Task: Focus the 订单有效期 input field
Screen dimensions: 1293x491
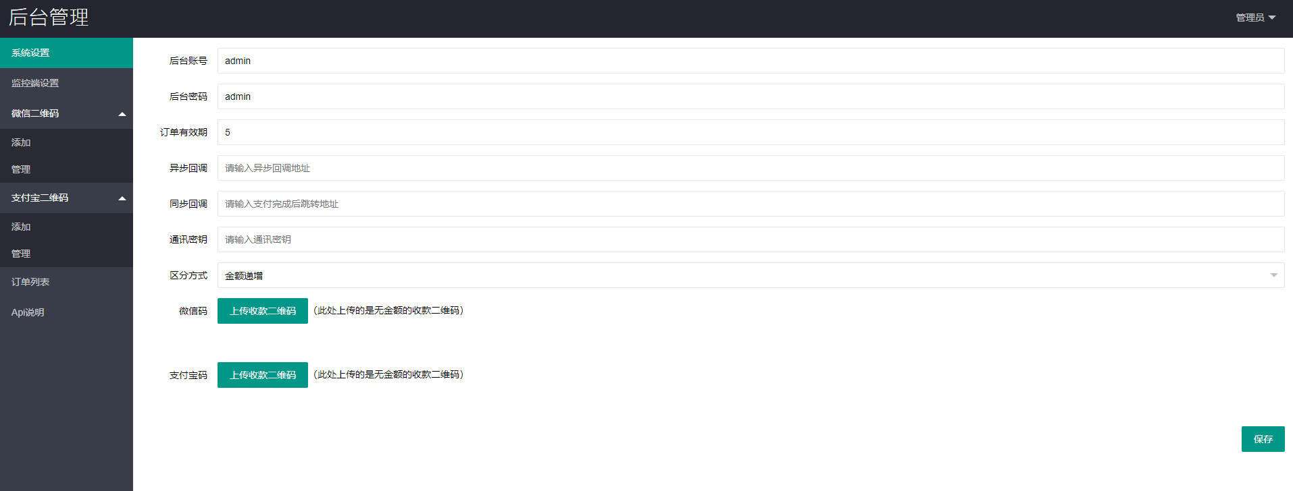Action: click(750, 132)
